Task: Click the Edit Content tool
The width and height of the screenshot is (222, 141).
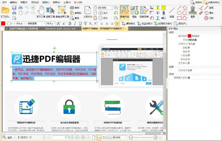Action: [x=125, y=12]
